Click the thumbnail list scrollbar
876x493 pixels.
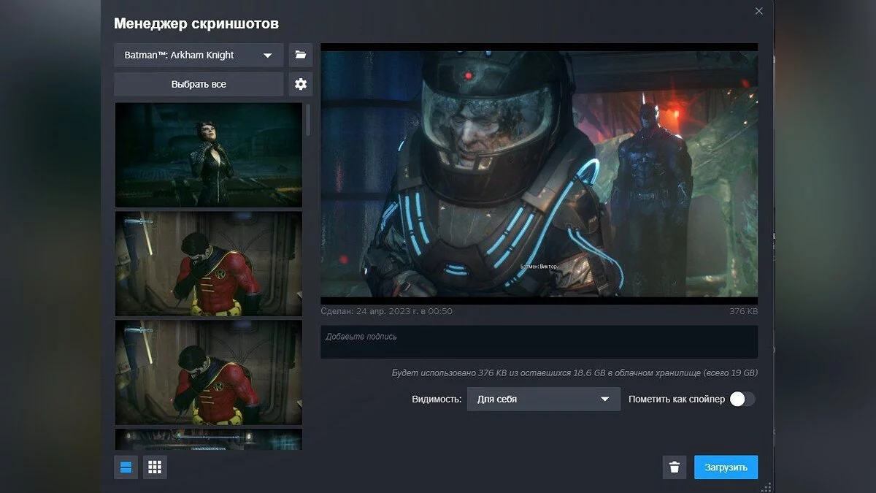pos(309,119)
